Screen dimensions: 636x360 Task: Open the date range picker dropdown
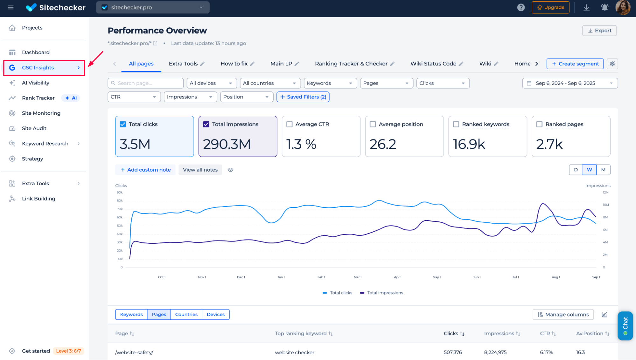click(570, 83)
